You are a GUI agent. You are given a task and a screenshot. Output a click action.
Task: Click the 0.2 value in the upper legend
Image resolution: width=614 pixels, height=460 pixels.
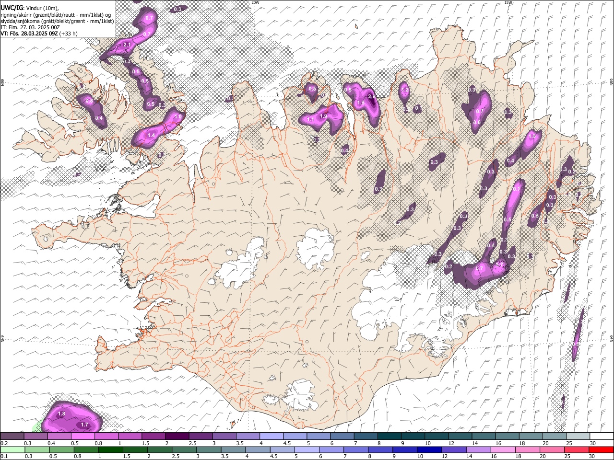[4, 443]
